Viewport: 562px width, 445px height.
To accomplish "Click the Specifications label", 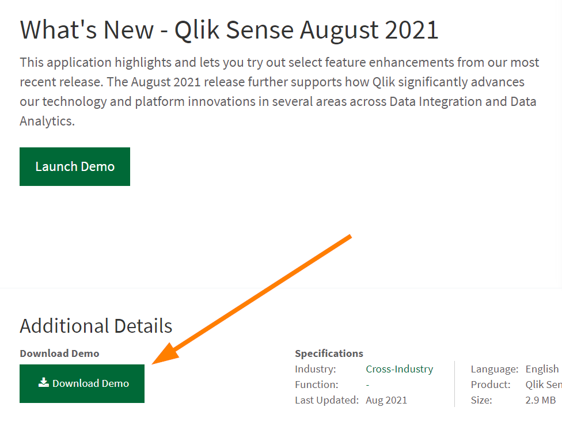I will (329, 353).
